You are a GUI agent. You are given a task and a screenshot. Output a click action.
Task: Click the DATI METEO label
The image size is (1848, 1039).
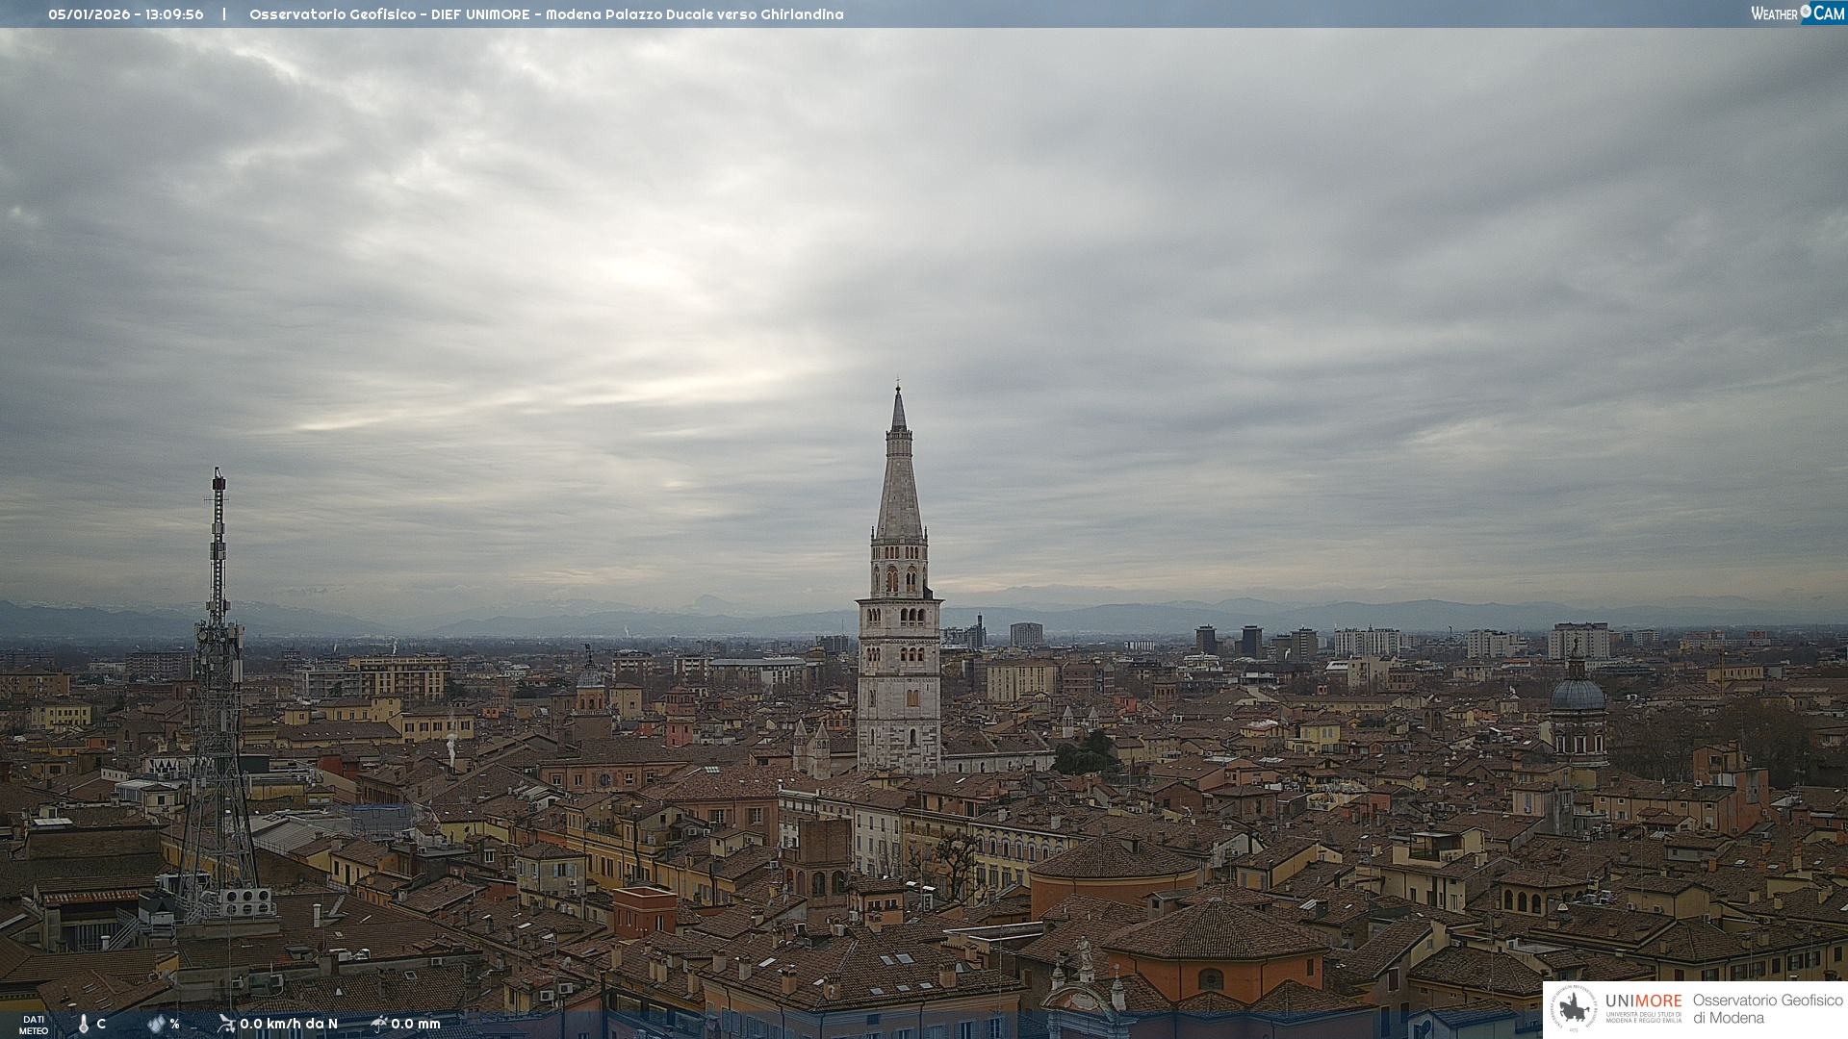click(x=34, y=1025)
